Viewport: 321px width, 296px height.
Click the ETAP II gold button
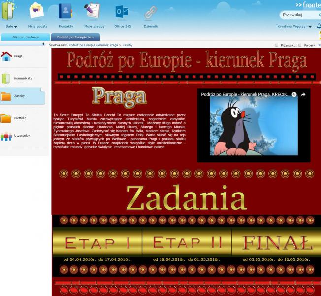pyautogui.click(x=187, y=242)
